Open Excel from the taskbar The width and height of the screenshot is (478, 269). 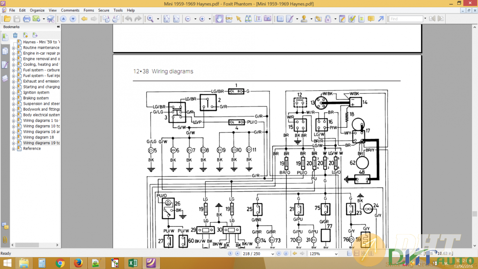click(x=133, y=263)
